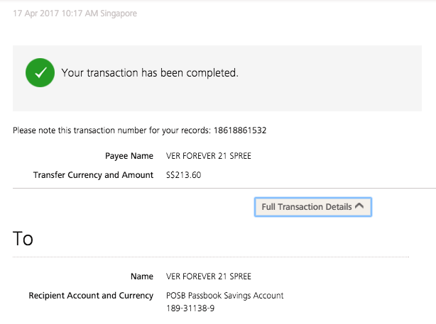
Task: Click the 'Please note this transaction number' text
Action: (x=111, y=130)
